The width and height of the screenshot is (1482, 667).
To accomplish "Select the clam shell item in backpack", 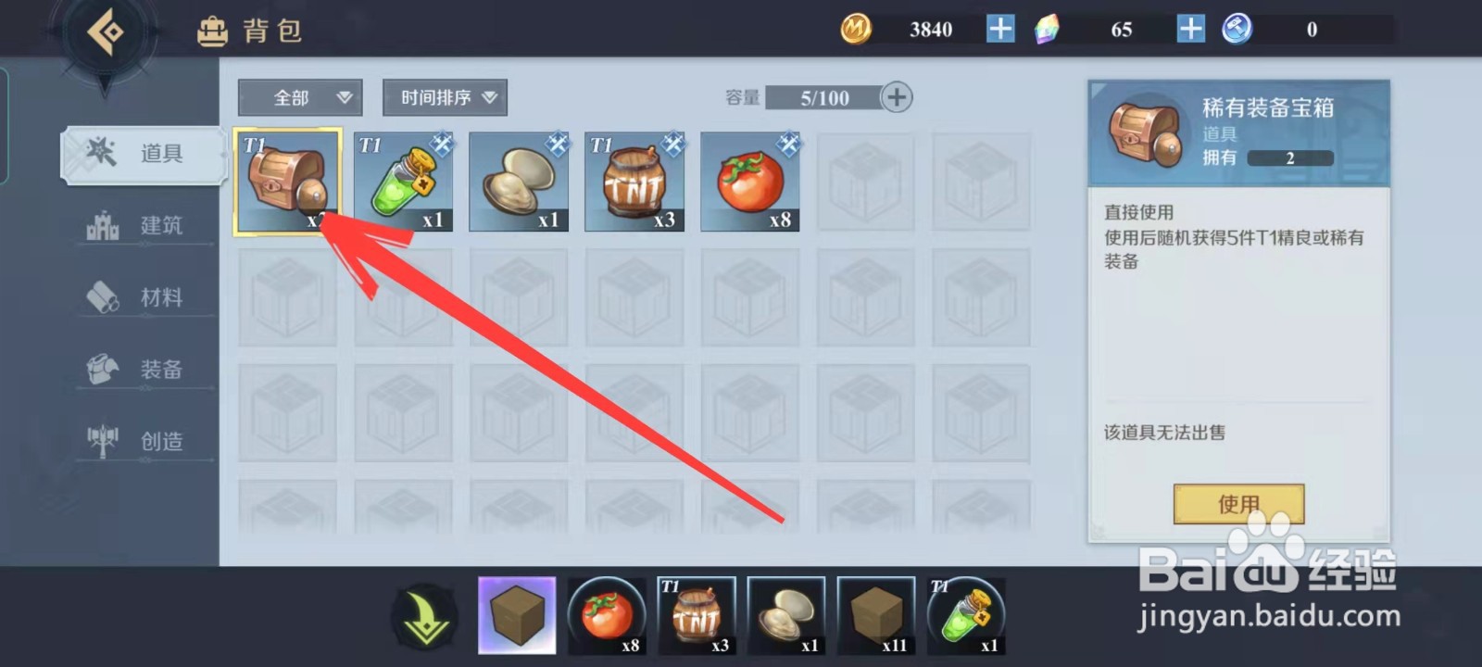I will click(520, 181).
